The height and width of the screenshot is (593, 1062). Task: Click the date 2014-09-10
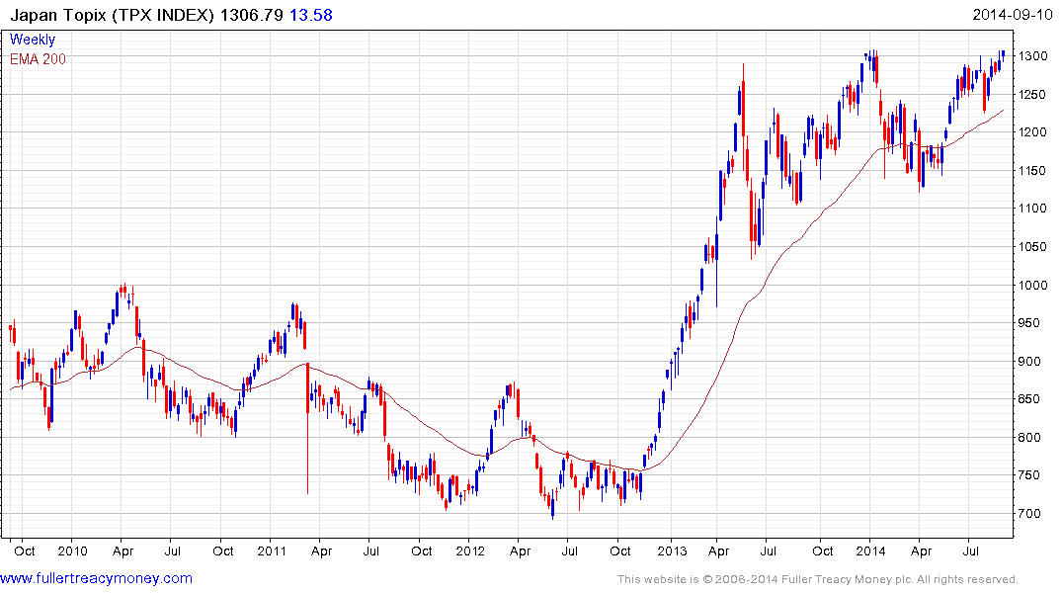pyautogui.click(x=1012, y=14)
